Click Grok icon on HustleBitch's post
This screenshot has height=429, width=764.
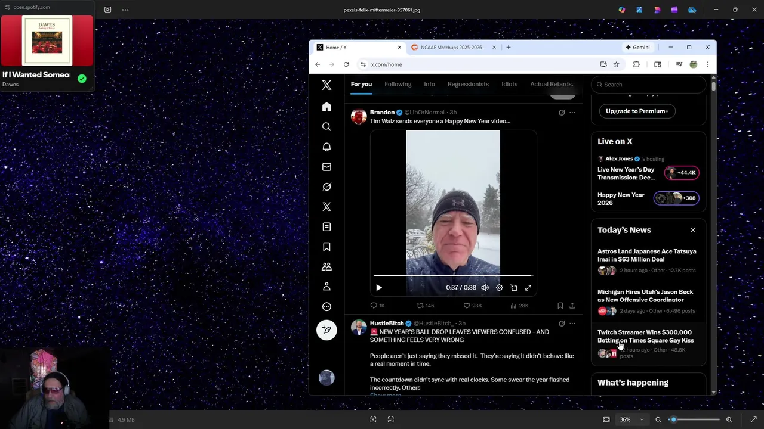pyautogui.click(x=562, y=324)
